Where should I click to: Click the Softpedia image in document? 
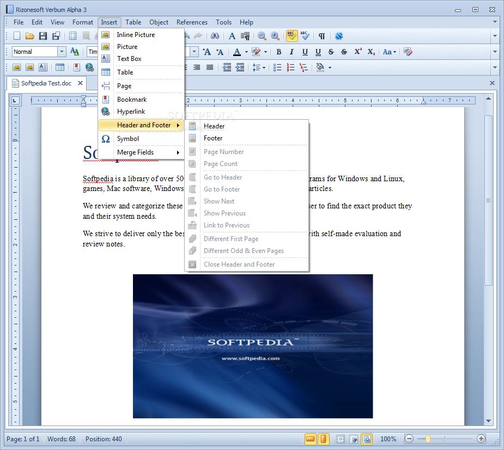[x=253, y=346]
